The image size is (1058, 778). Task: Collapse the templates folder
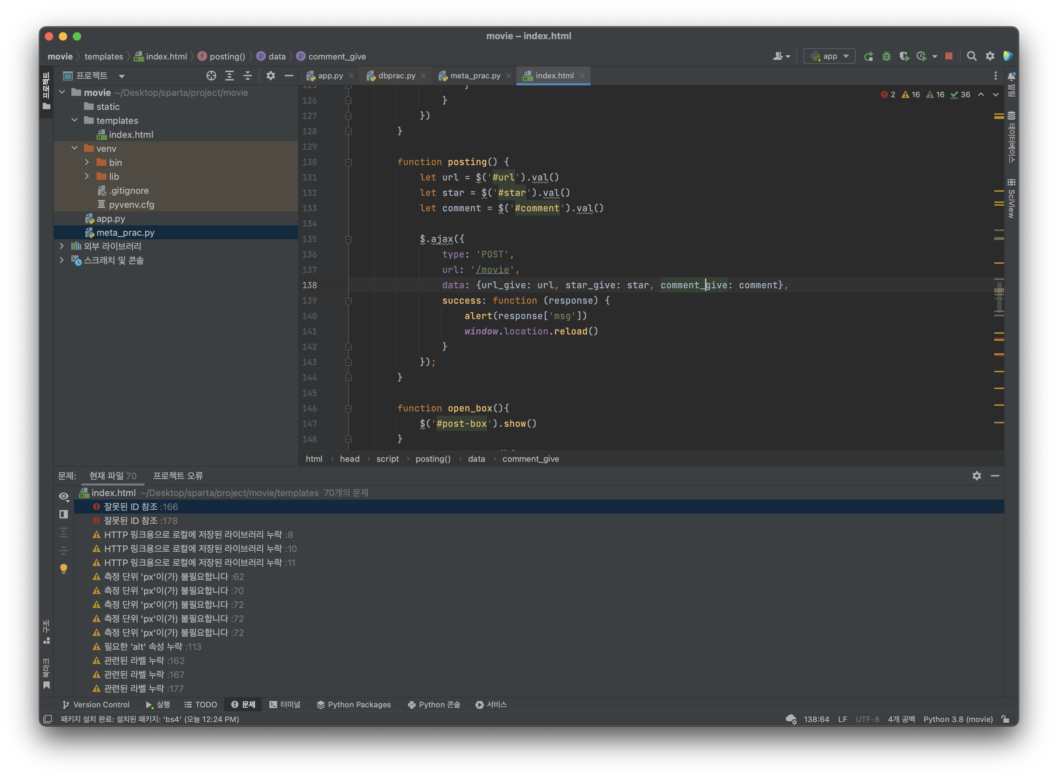click(x=75, y=120)
